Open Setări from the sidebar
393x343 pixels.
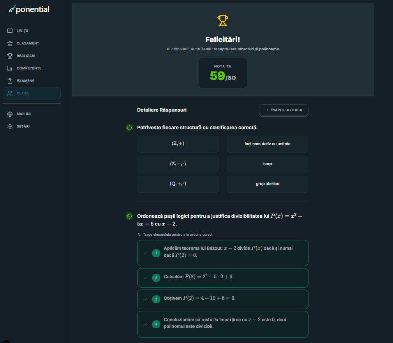[32, 126]
